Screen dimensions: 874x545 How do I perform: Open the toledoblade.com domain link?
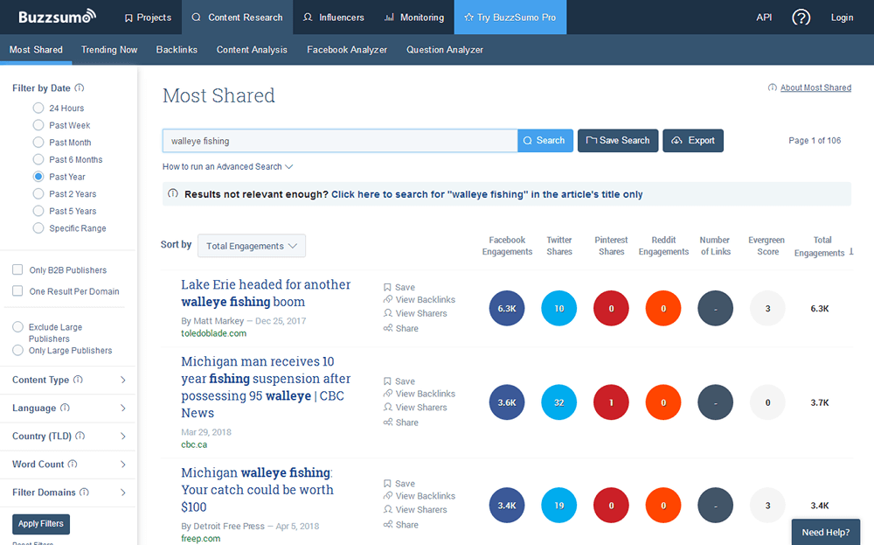(x=213, y=333)
